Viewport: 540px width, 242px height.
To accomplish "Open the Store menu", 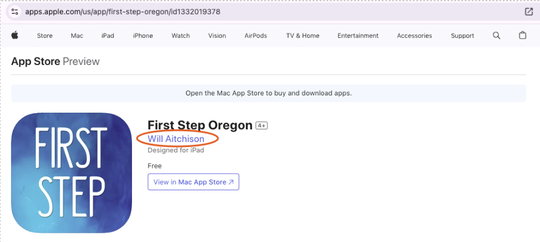I will point(45,36).
